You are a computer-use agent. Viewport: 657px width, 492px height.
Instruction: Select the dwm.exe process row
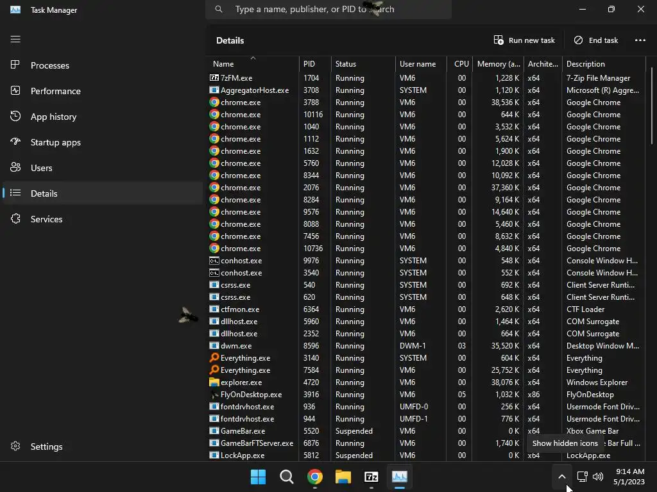pyautogui.click(x=427, y=345)
